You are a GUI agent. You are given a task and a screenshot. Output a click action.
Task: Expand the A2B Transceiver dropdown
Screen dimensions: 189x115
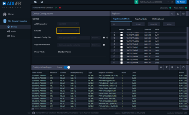68,24
